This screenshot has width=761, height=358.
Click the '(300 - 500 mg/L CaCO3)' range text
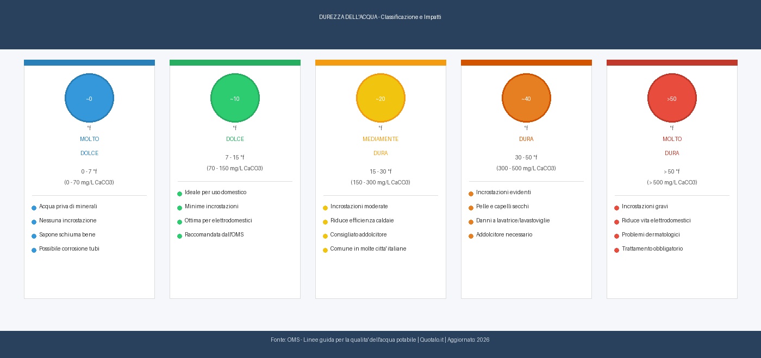[x=526, y=169]
